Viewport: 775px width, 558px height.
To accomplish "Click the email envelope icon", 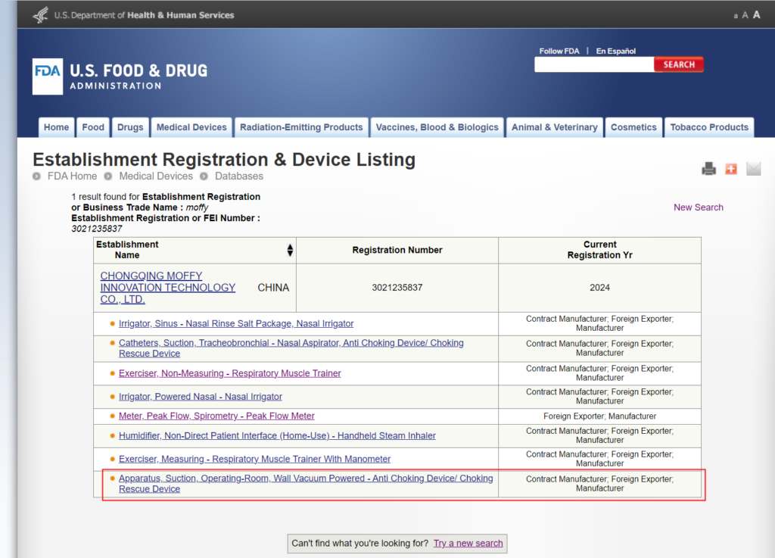I will tap(753, 169).
